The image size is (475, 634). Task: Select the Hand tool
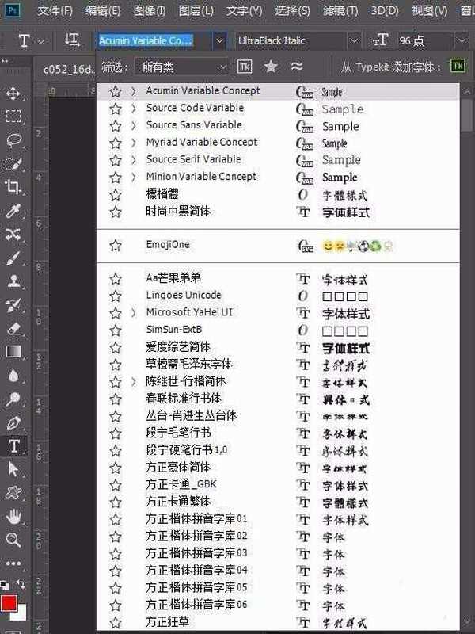tap(13, 517)
